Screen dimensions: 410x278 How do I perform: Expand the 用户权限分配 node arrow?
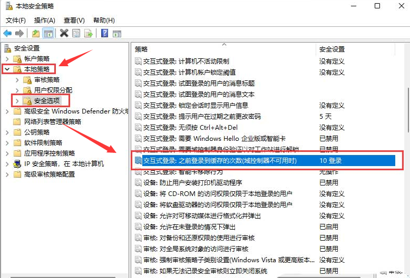pos(17,90)
